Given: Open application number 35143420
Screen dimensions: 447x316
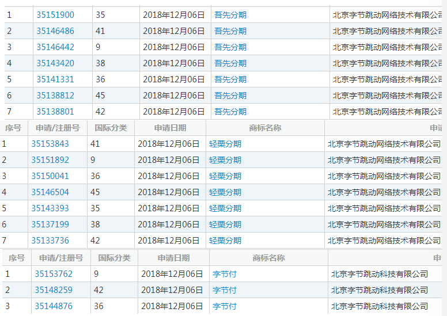Looking at the screenshot, I should pyautogui.click(x=55, y=63).
